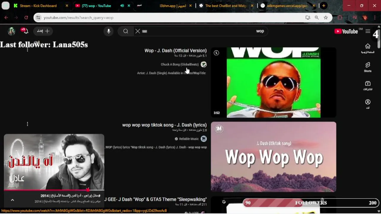Open the zoom magnifier in address bar
Screen dimensions: 381x214
pyautogui.click(x=317, y=18)
